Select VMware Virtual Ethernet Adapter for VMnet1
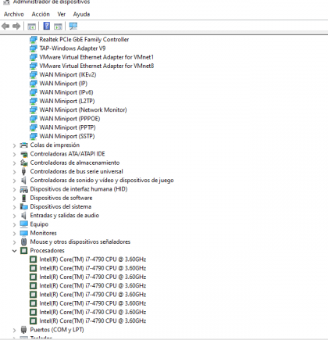328x340 pixels. (97, 57)
